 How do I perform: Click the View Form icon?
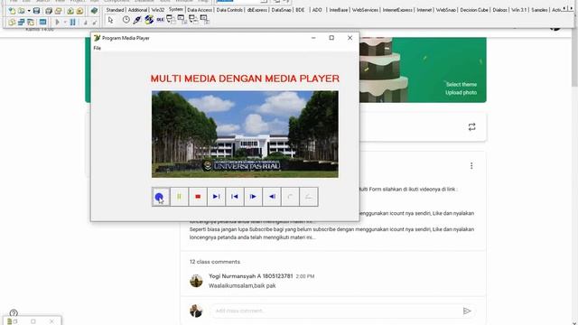[x=22, y=22]
